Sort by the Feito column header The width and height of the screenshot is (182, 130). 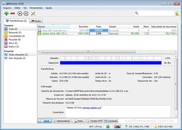click(99, 26)
